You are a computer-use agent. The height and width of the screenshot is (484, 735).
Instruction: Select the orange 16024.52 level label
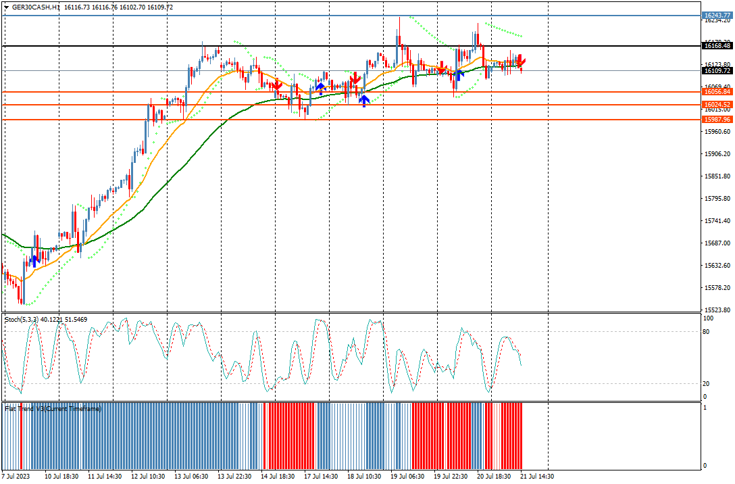717,105
